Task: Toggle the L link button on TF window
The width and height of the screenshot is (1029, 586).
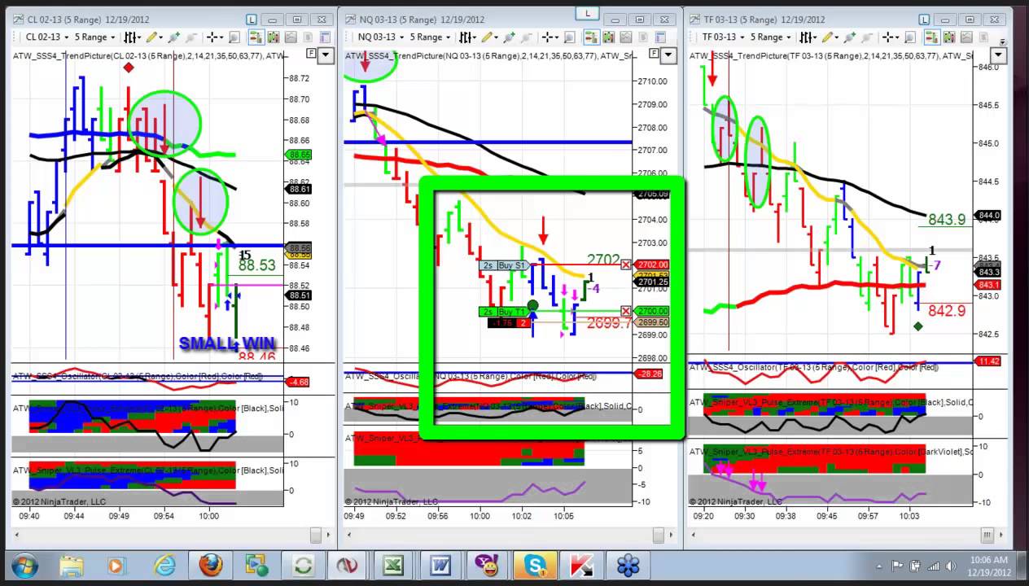Action: (924, 20)
